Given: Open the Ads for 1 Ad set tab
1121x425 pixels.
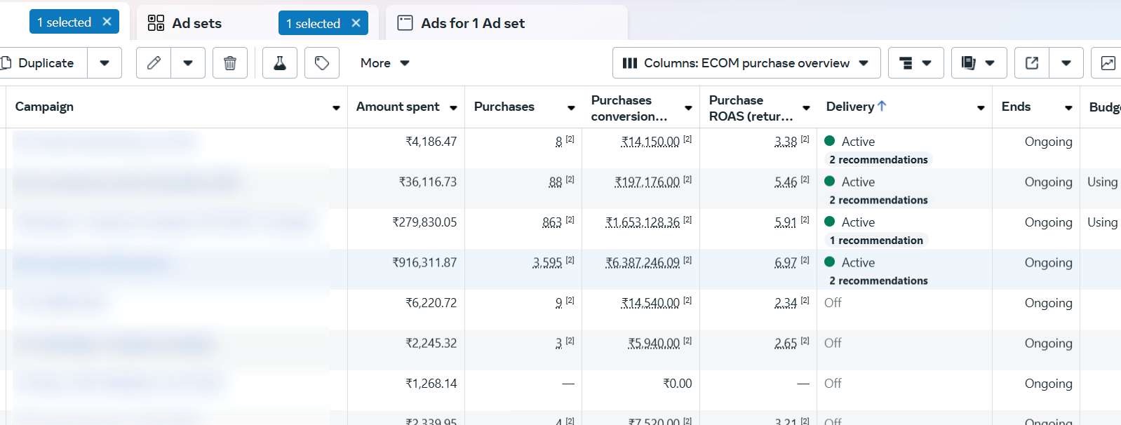Looking at the screenshot, I should (472, 23).
